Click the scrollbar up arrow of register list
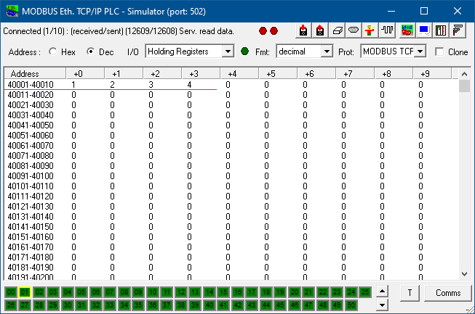475x314 pixels. point(464,74)
